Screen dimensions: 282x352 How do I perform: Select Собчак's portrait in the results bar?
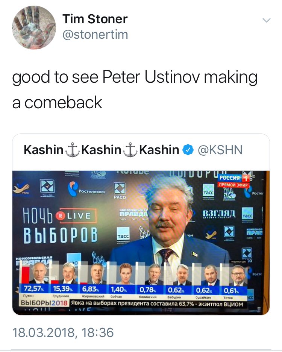tap(125, 274)
